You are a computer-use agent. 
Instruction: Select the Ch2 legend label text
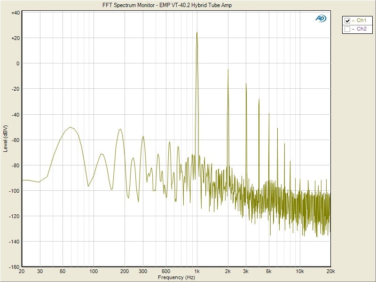point(361,29)
